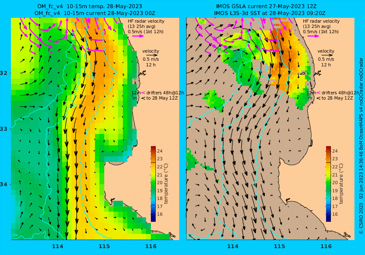365x255 pixels.
Task: Click 'HF radar velocity' label in left panel
Action: tap(146, 21)
